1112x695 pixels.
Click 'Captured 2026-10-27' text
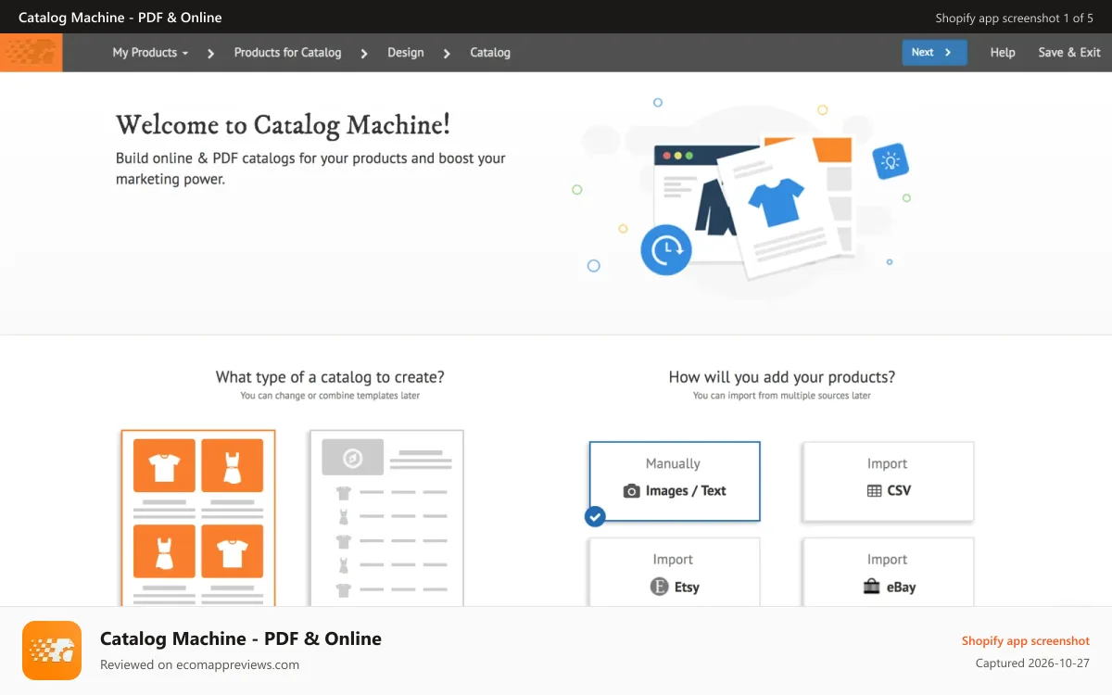tap(1032, 663)
